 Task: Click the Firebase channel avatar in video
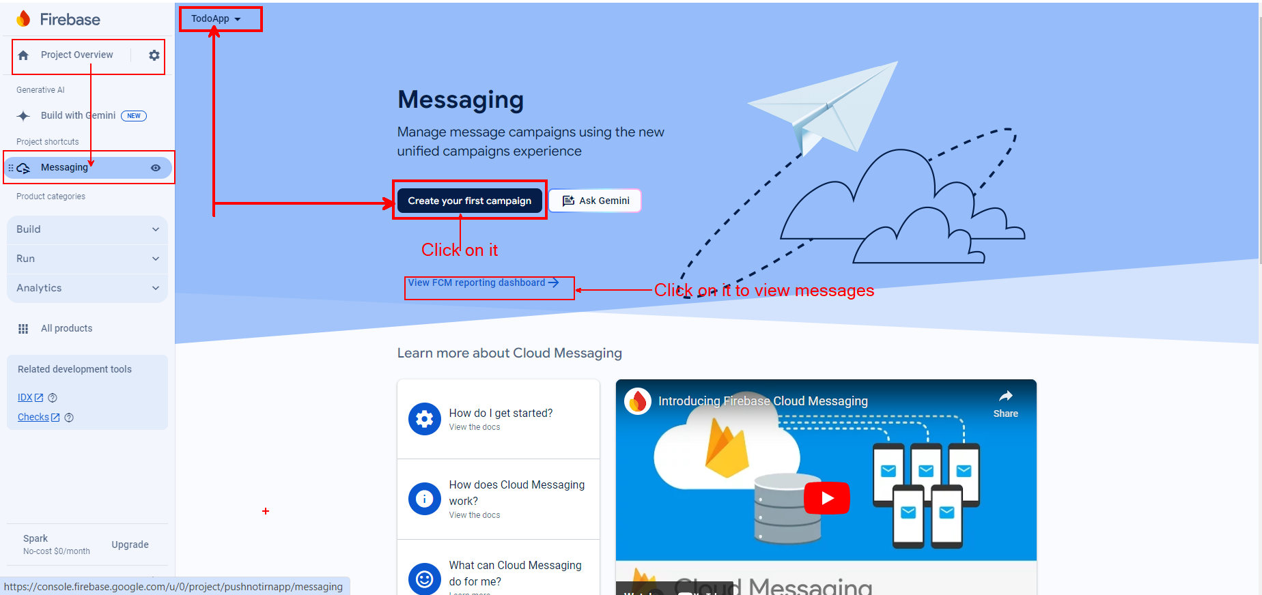coord(638,401)
